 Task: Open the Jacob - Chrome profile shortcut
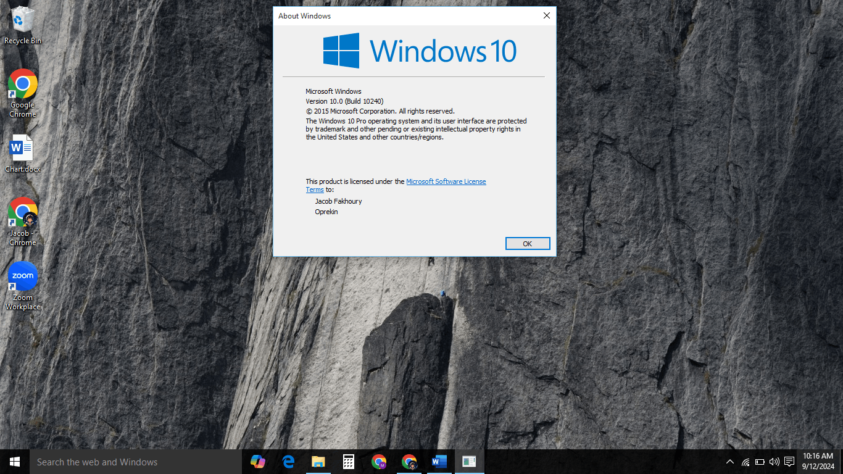click(22, 212)
